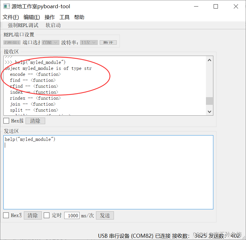Click the disconnect button next to baud rate
246x240 pixels.
[108, 42]
